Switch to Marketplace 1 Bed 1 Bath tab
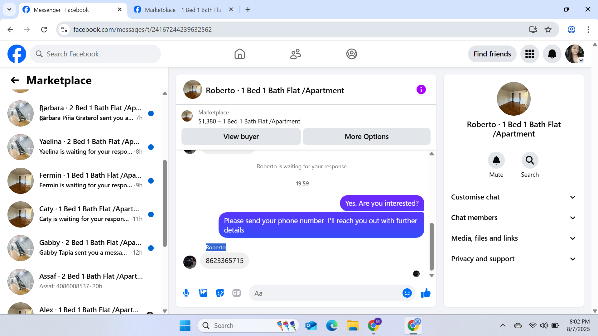Viewport: 598px width, 336px height. pos(183,10)
